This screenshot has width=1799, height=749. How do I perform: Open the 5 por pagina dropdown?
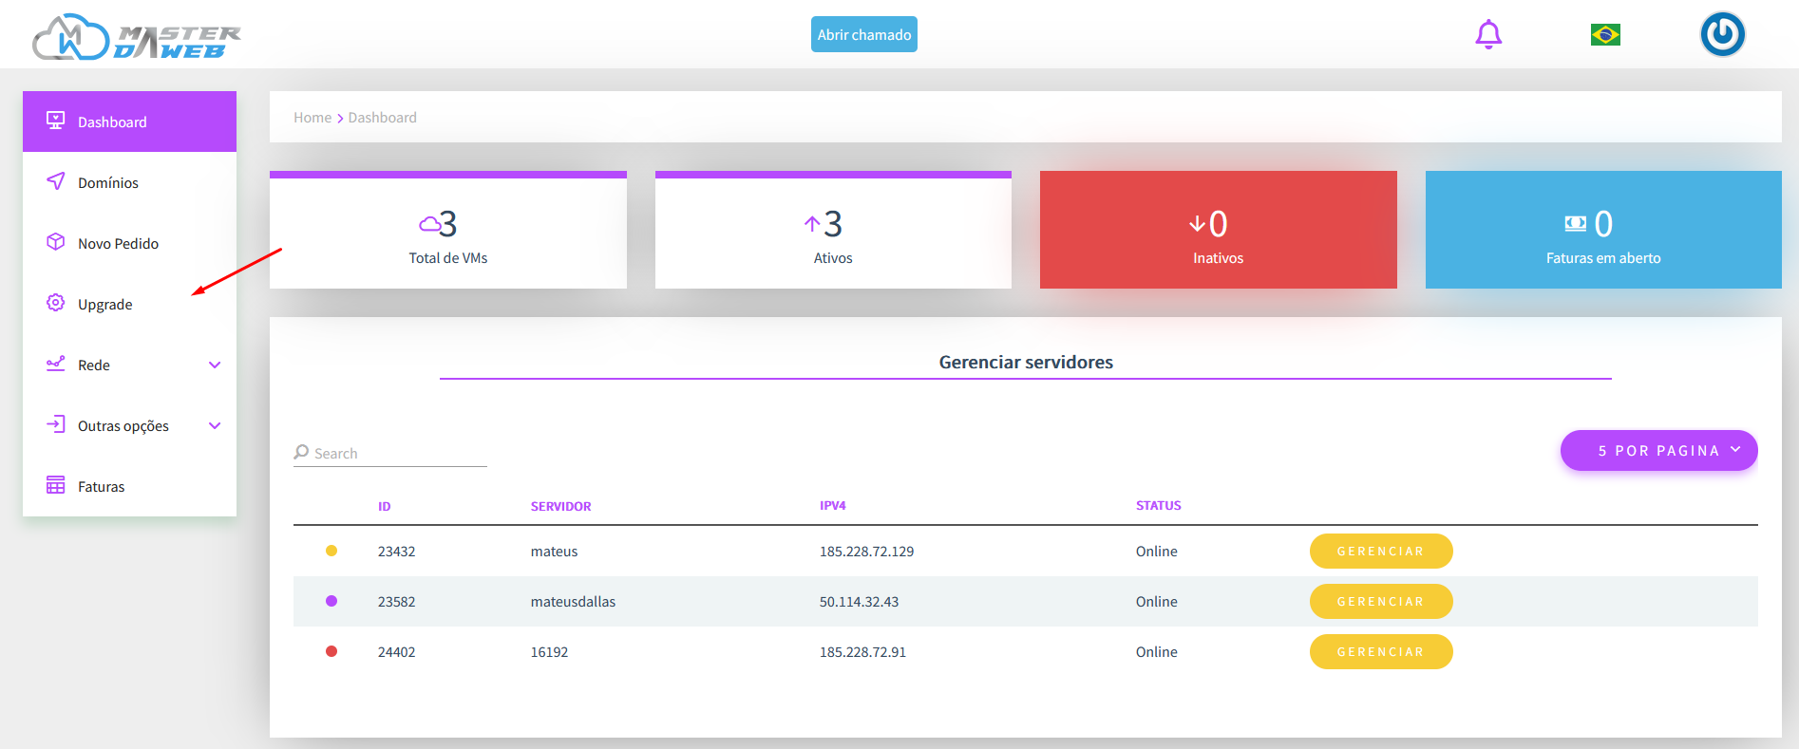coord(1658,450)
